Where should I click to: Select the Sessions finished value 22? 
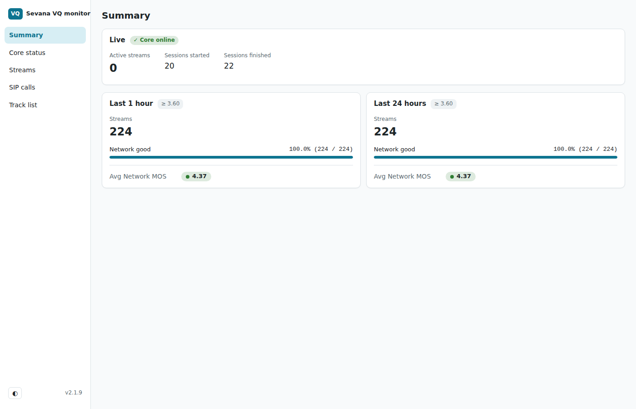point(229,66)
